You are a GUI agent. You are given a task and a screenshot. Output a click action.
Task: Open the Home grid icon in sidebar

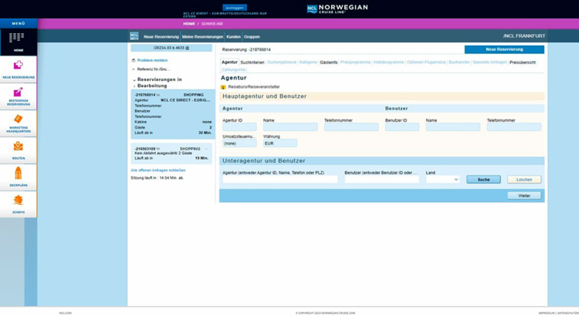click(x=17, y=37)
